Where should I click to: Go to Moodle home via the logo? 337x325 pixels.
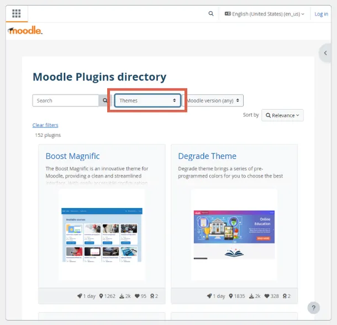pos(25,30)
